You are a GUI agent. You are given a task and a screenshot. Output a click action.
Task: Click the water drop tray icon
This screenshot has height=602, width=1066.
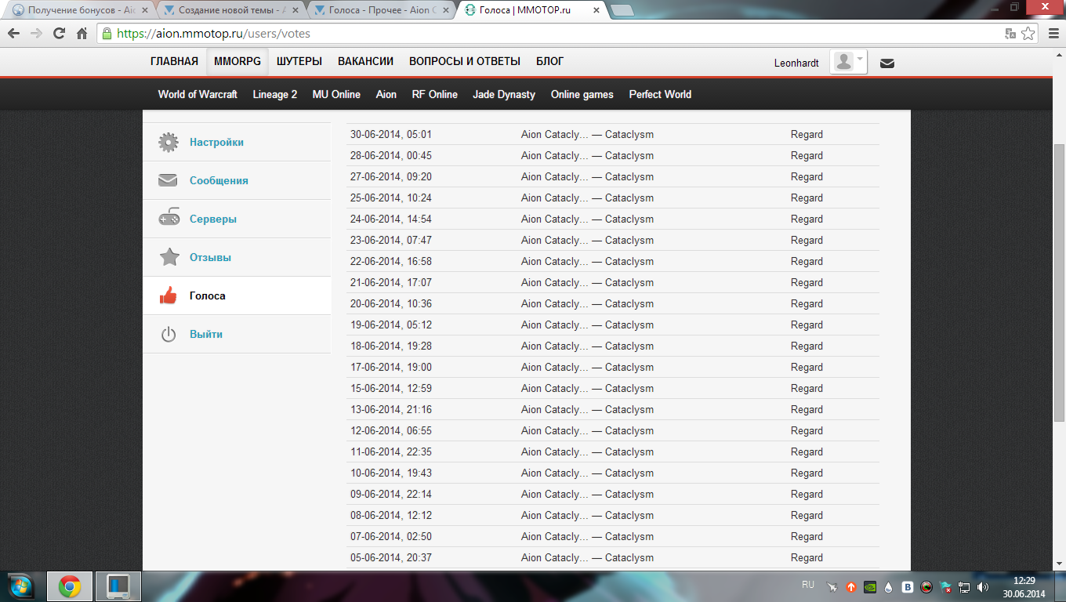pos(888,586)
